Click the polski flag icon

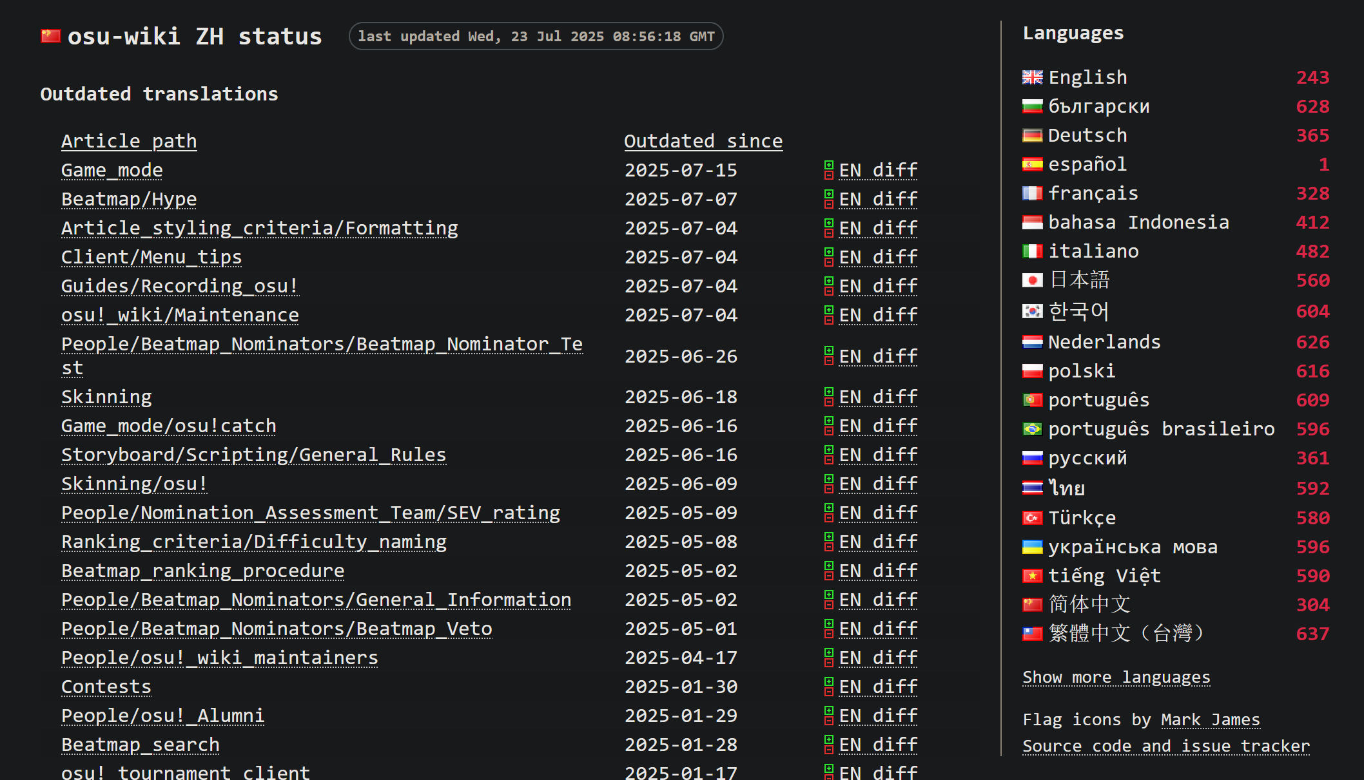tap(1032, 371)
